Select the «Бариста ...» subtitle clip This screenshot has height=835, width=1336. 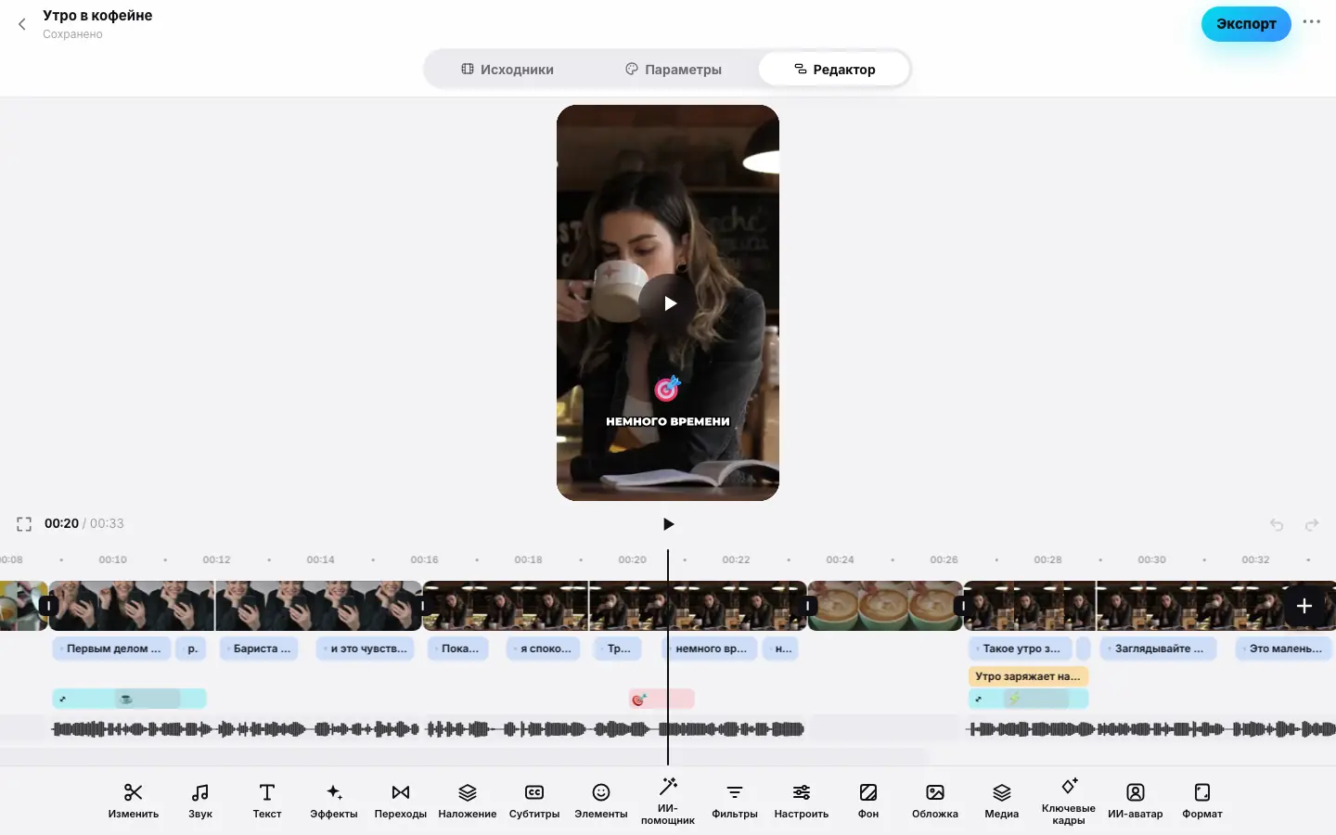click(x=260, y=649)
